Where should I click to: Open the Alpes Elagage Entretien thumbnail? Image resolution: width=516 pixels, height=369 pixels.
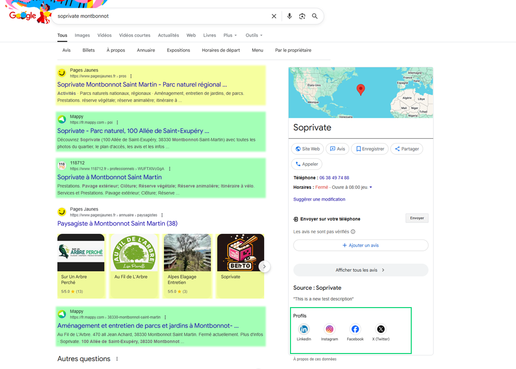187,253
